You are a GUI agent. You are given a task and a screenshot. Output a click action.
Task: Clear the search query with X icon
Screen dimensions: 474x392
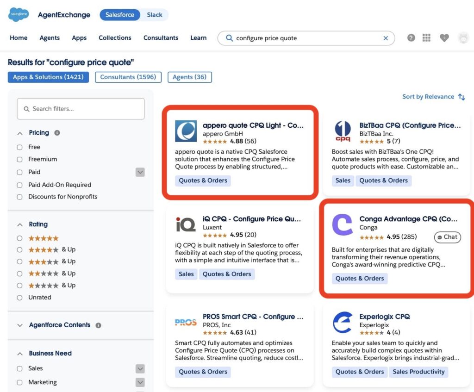pyautogui.click(x=386, y=38)
